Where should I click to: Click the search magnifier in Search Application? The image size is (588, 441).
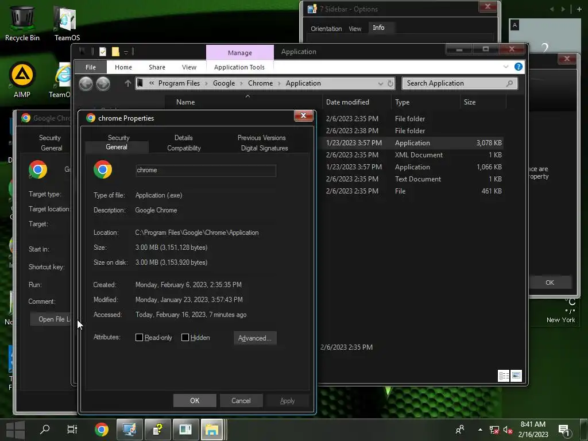tap(509, 83)
